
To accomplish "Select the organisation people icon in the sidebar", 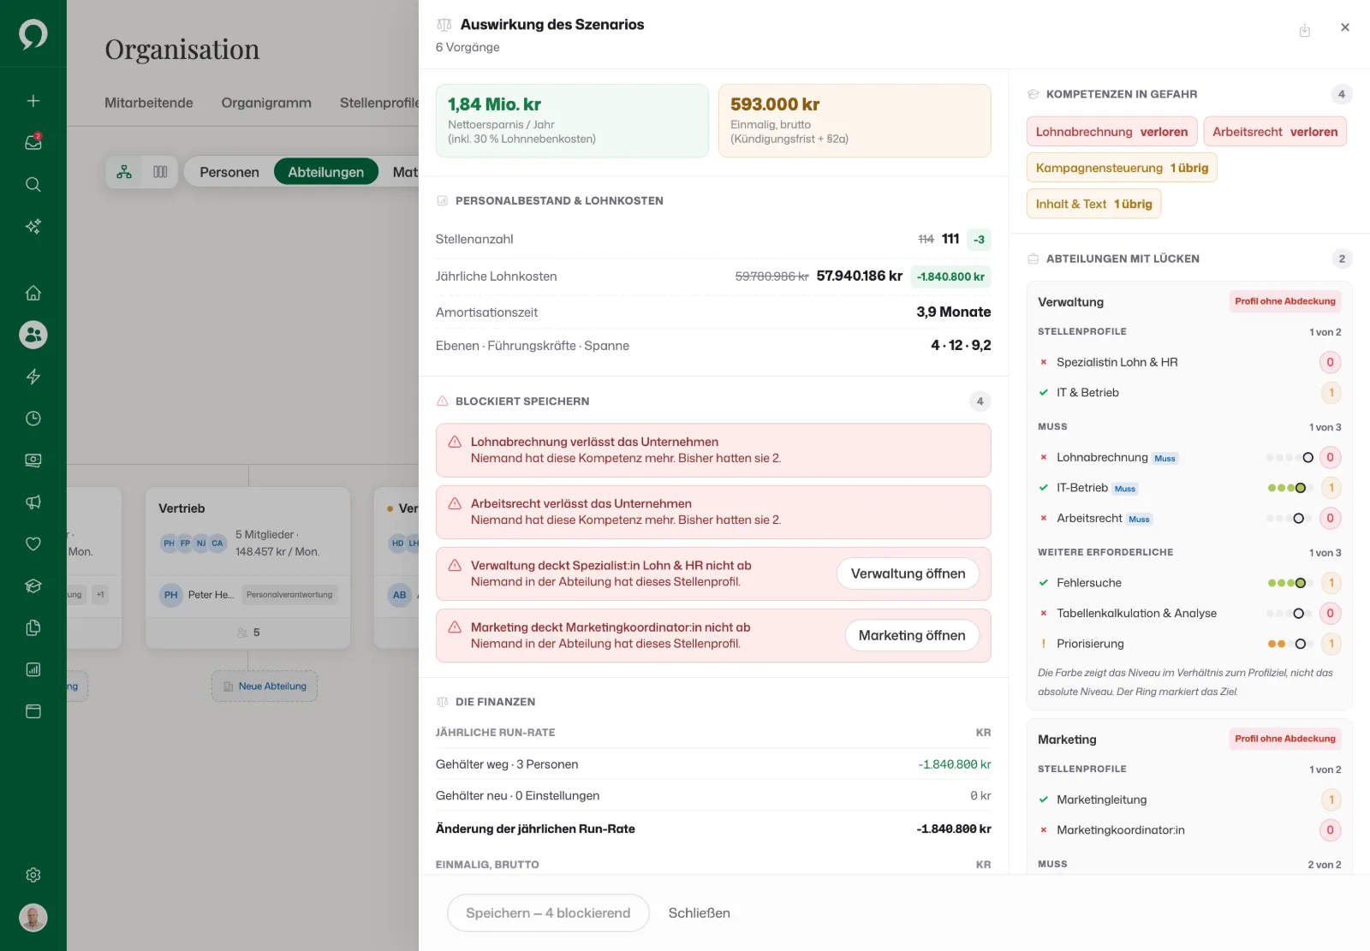I will (33, 335).
